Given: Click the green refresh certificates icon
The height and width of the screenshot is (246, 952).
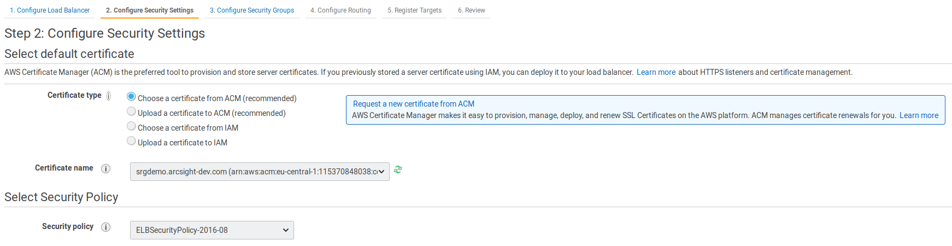Looking at the screenshot, I should (x=398, y=170).
